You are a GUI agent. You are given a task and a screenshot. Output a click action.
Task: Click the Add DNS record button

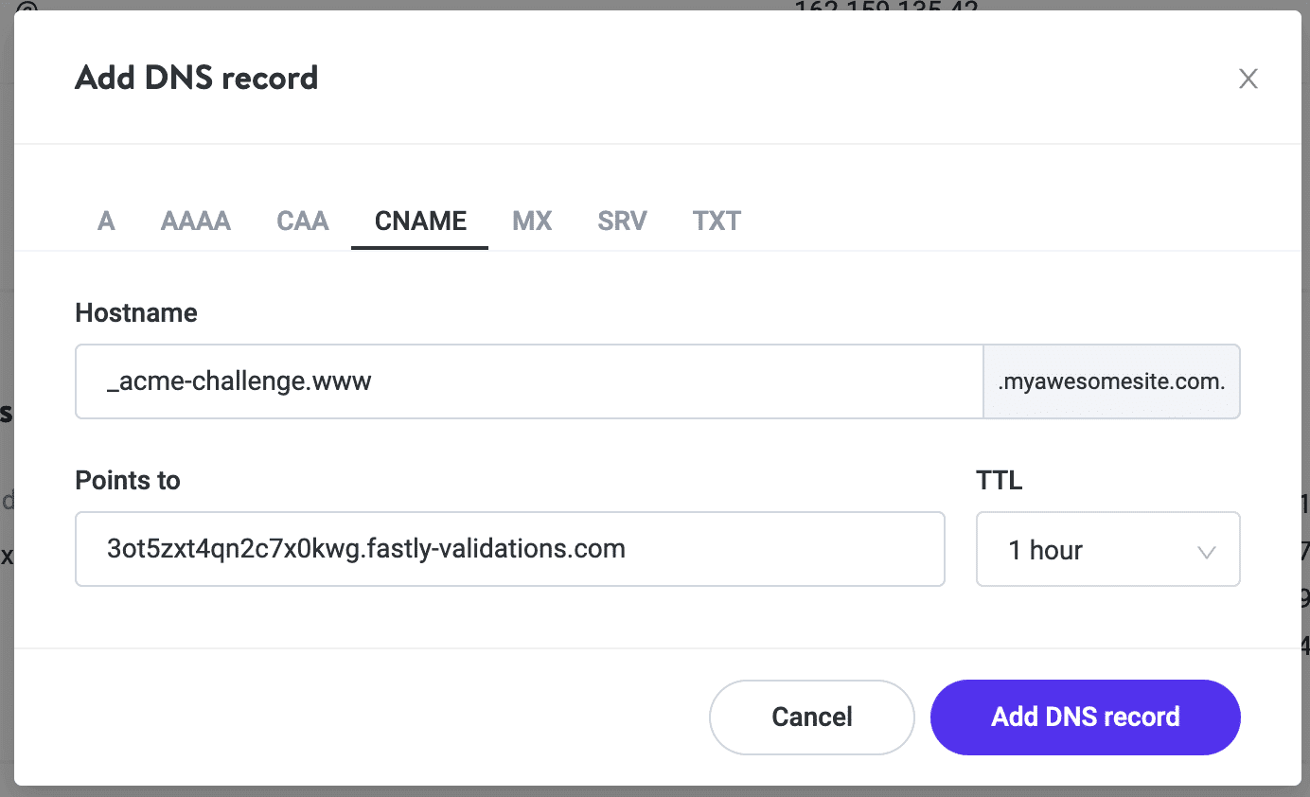[x=1085, y=717]
